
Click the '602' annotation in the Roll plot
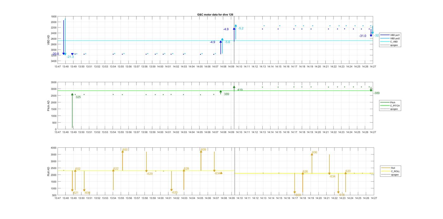[78, 169]
